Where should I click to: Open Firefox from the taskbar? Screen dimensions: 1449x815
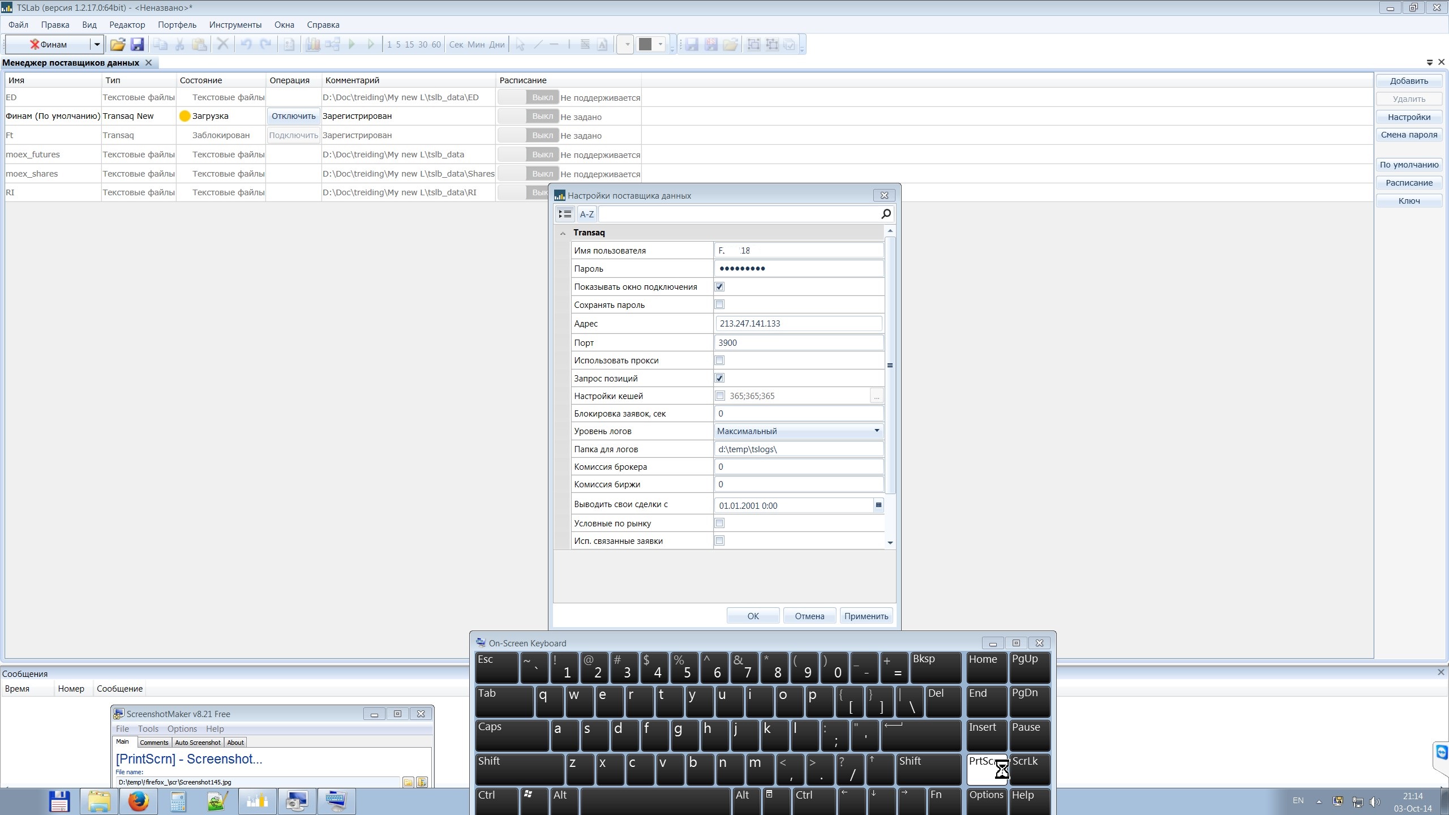pos(138,801)
